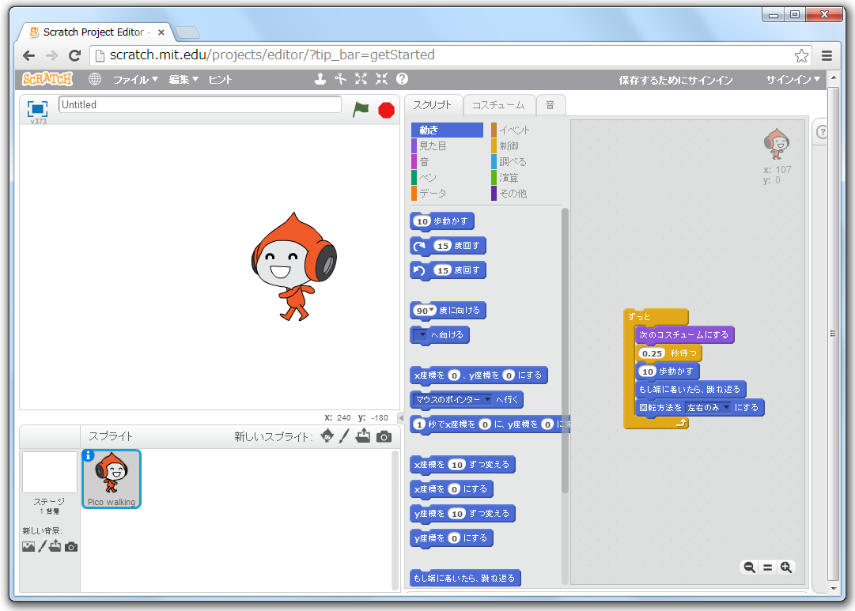Upload sprite from file
Screen dimensions: 855x611
click(363, 436)
